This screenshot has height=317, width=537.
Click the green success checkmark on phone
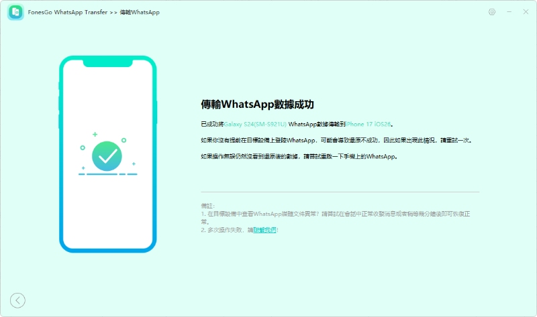(107, 156)
